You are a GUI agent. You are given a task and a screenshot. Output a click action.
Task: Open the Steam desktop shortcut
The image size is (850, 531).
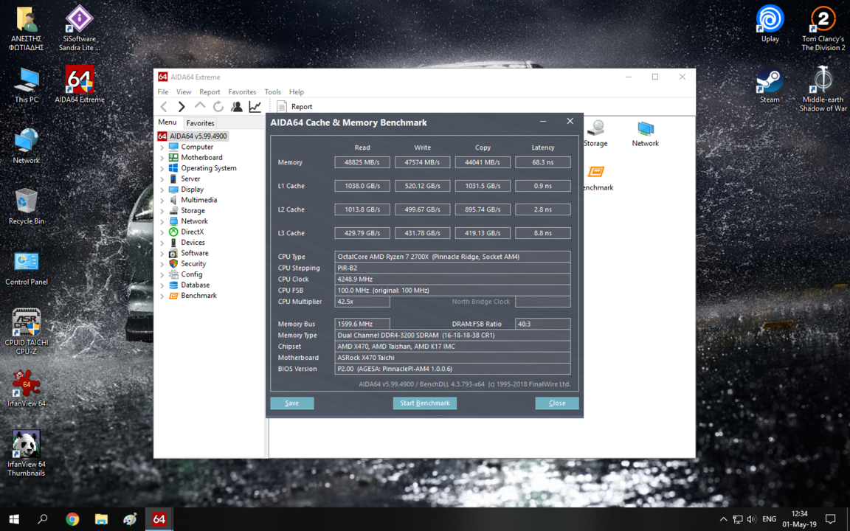click(x=770, y=85)
